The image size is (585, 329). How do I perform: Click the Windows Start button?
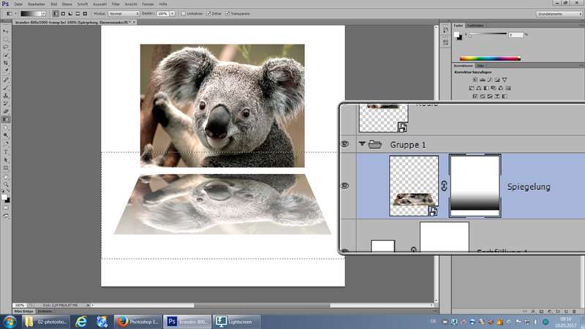pos(10,321)
